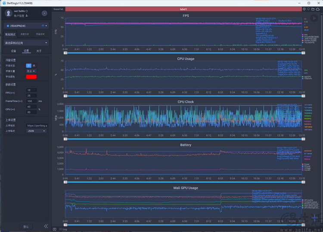
Task: Open the cloud upload icon
Action: 318,9
